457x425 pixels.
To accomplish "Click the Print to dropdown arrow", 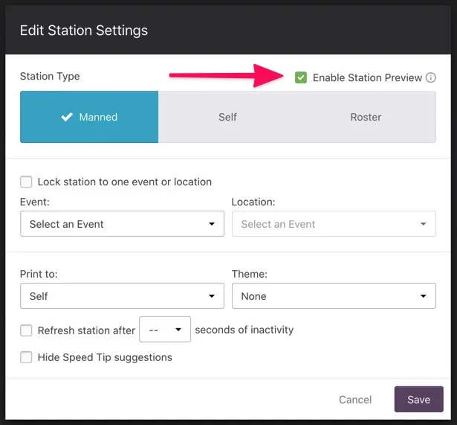I will [212, 296].
